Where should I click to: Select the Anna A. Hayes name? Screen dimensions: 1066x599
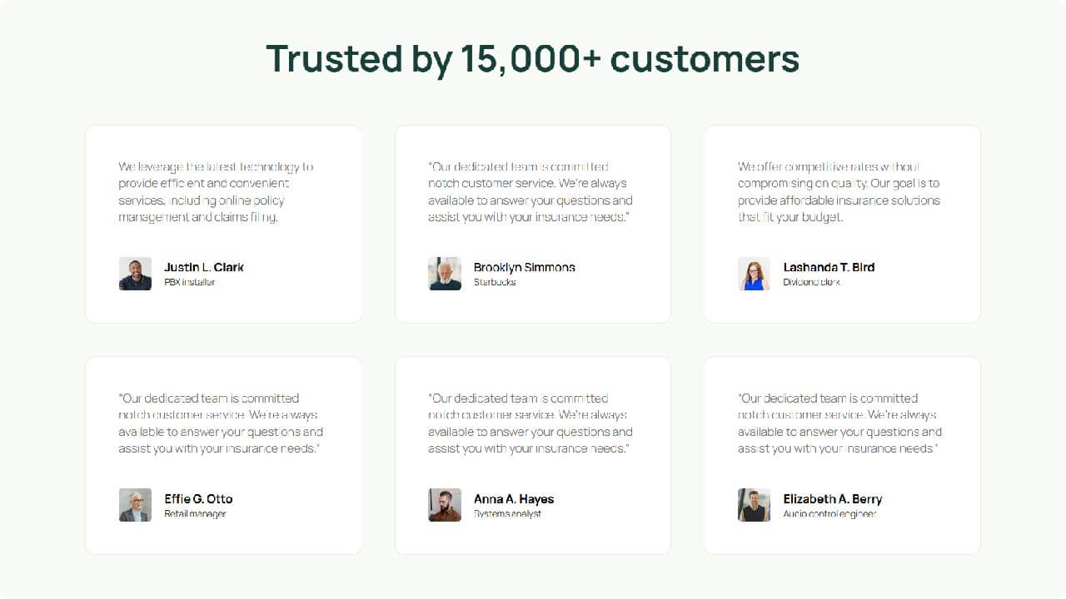[x=513, y=498]
